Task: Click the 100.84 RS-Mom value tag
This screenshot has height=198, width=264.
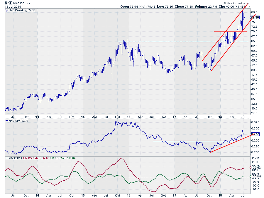Action: 255,177
